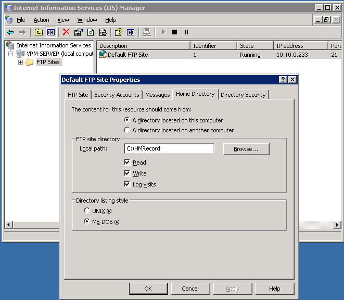Switch to the Security Accounts tab
This screenshot has height=300, width=344.
[117, 95]
